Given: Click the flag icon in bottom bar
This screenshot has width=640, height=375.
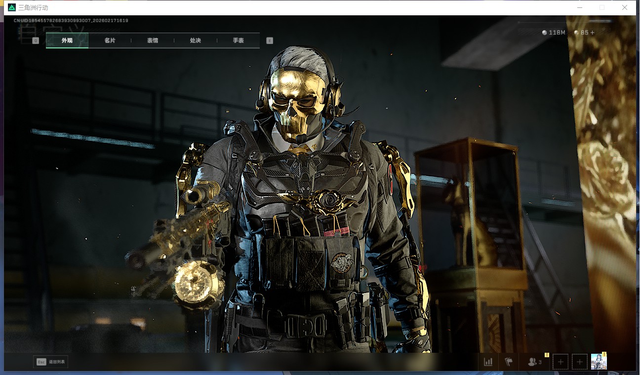Looking at the screenshot, I should (509, 362).
